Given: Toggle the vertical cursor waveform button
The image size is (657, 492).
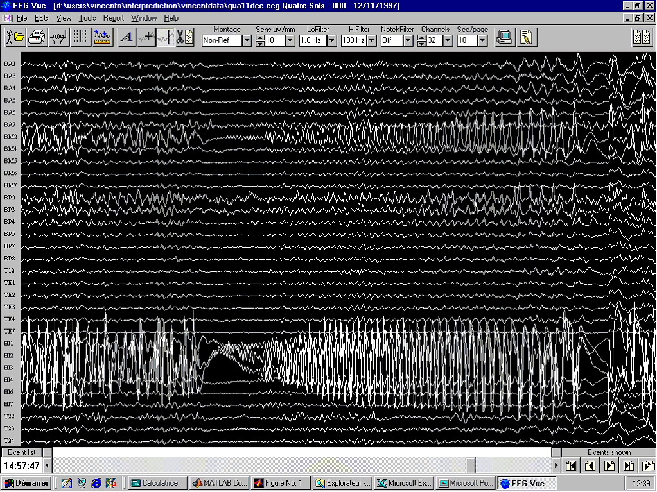Looking at the screenshot, I should click(x=166, y=37).
